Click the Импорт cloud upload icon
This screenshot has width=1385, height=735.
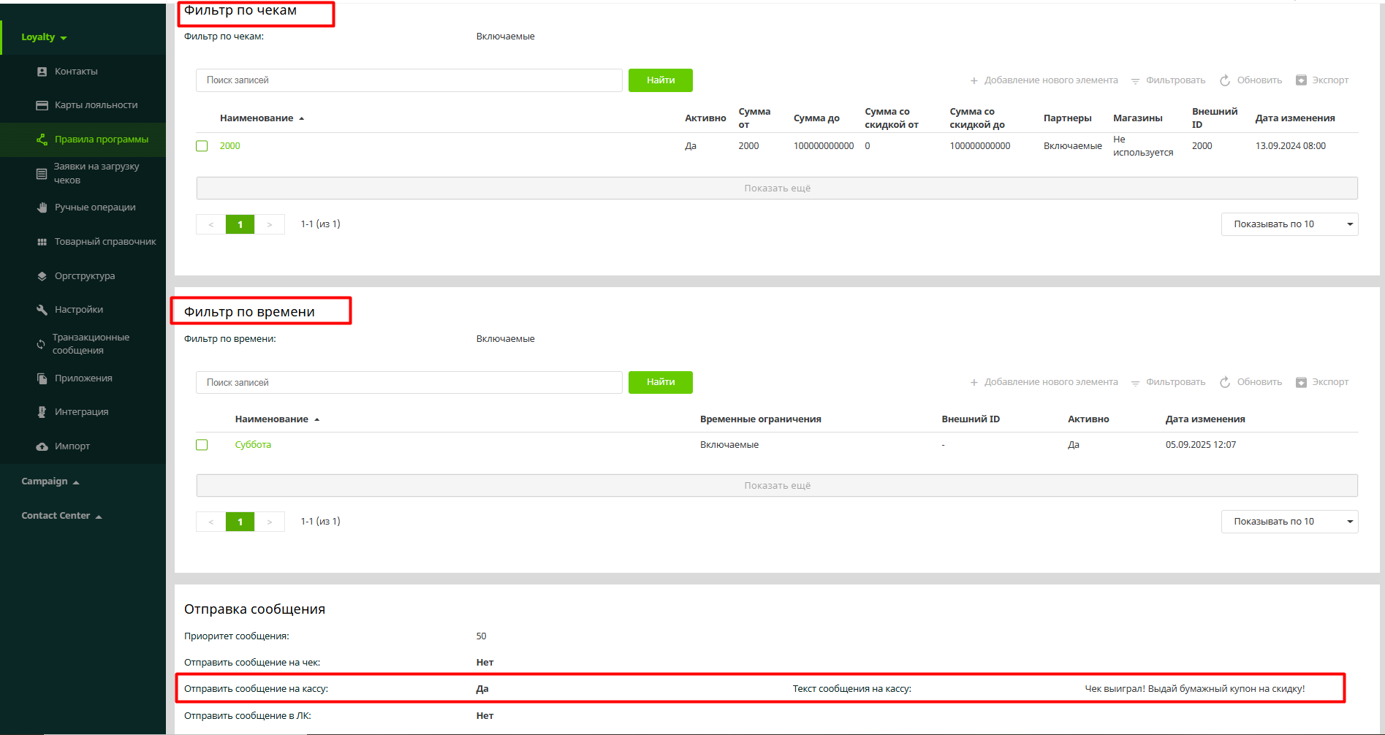[42, 446]
